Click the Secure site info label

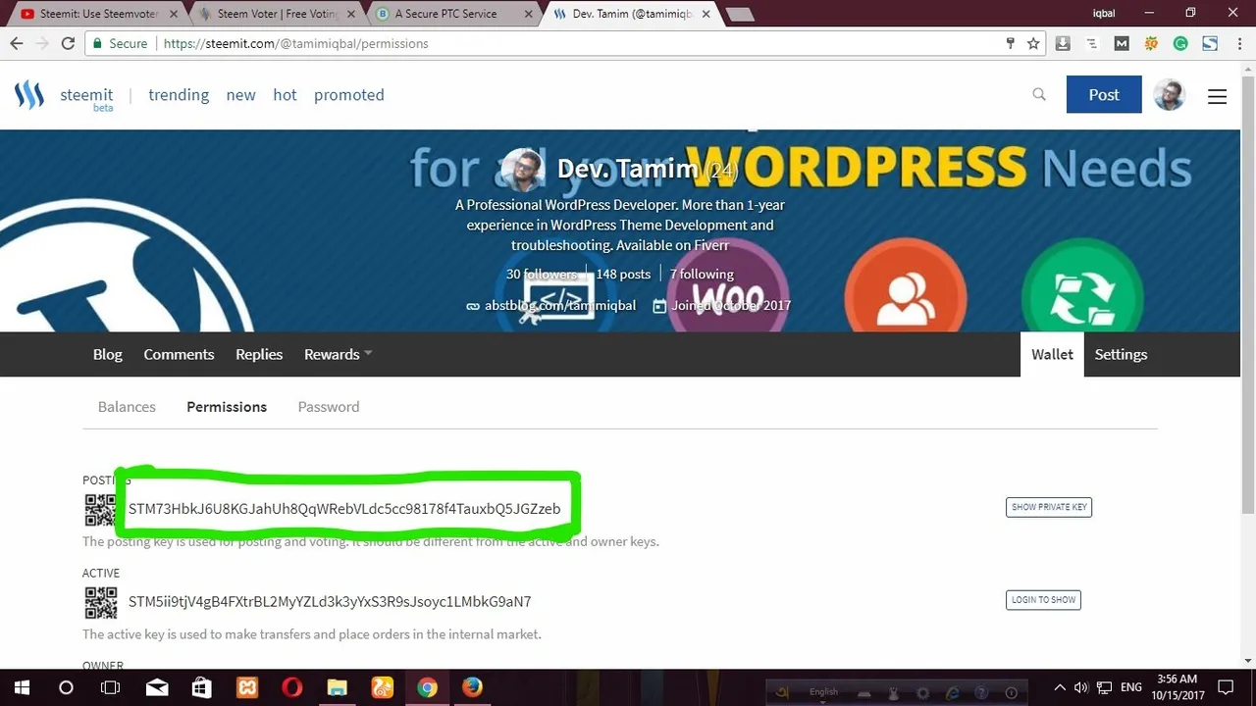(120, 43)
